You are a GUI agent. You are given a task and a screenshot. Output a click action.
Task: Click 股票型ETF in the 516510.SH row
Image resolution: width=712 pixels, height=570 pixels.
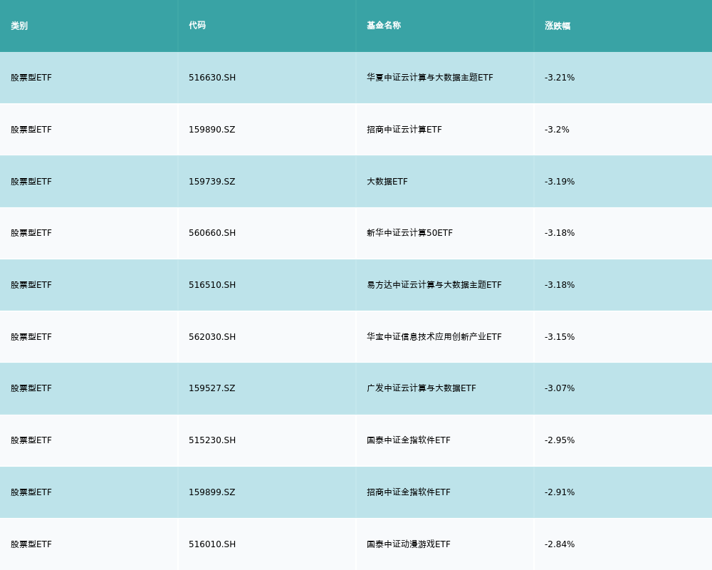tap(31, 285)
